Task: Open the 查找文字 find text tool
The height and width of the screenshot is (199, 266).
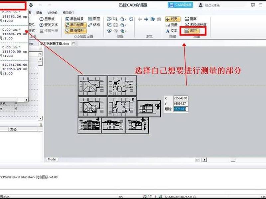Action: click(49, 25)
